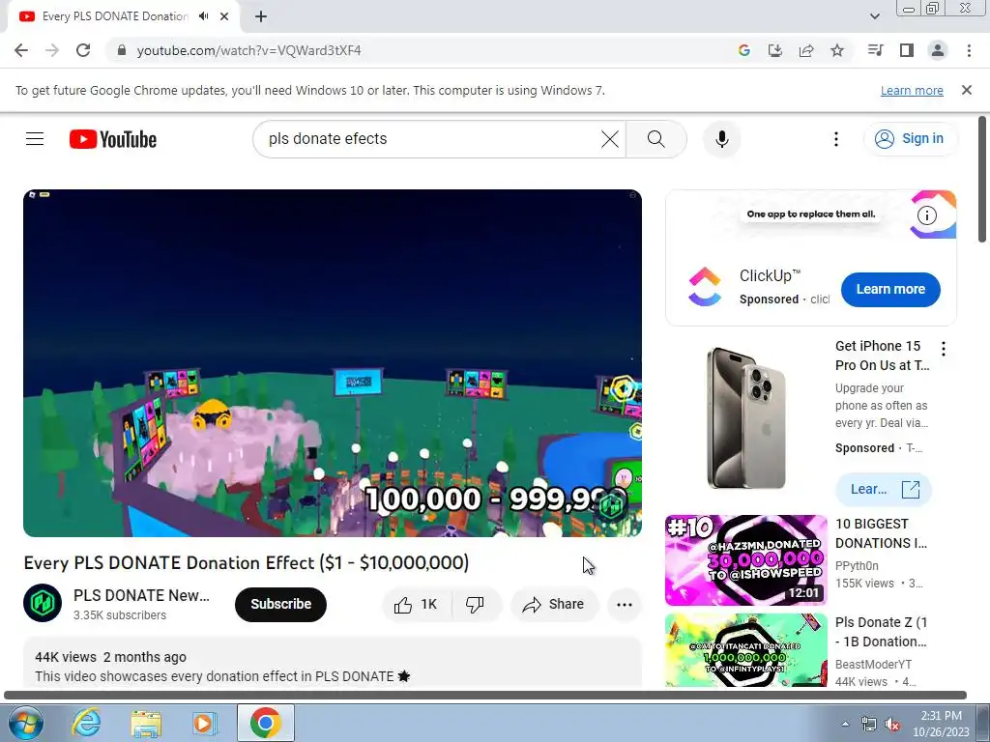Open iPhone 15 ad options menu
Image resolution: width=990 pixels, height=742 pixels.
(x=944, y=348)
